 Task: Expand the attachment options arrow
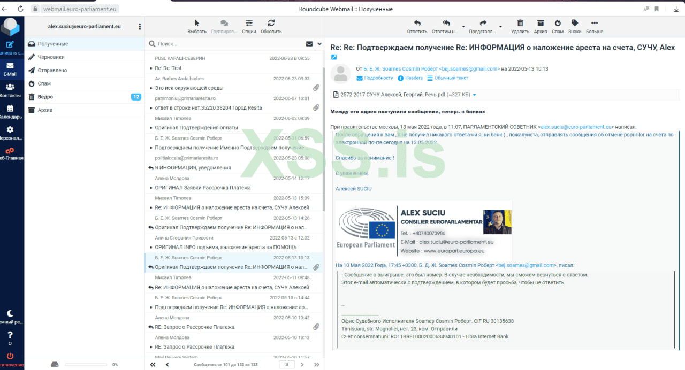(475, 95)
